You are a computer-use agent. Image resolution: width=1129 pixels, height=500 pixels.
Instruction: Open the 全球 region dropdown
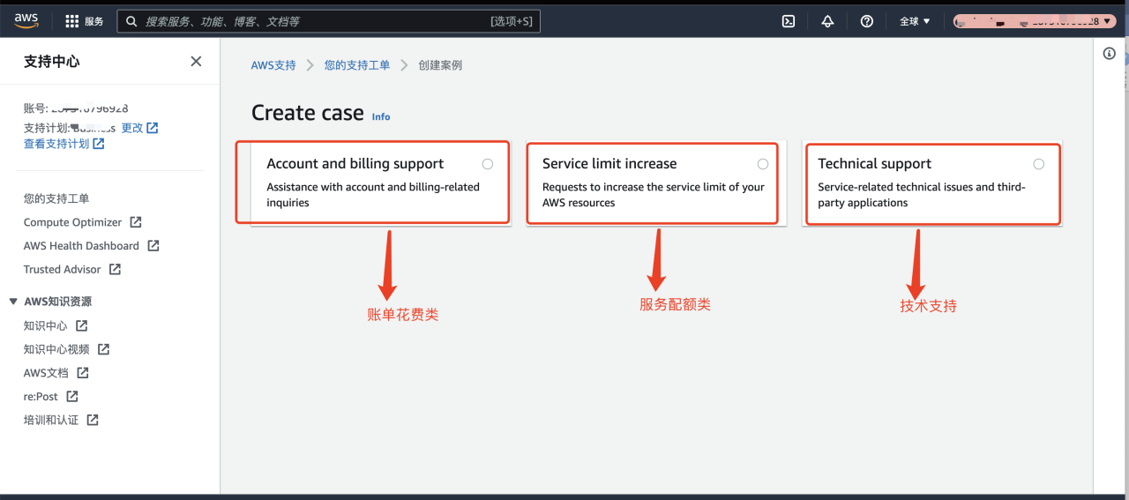click(915, 21)
